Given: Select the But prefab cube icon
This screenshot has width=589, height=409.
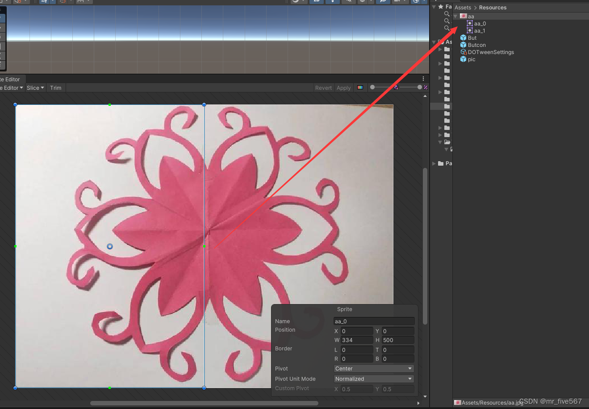Looking at the screenshot, I should 463,38.
